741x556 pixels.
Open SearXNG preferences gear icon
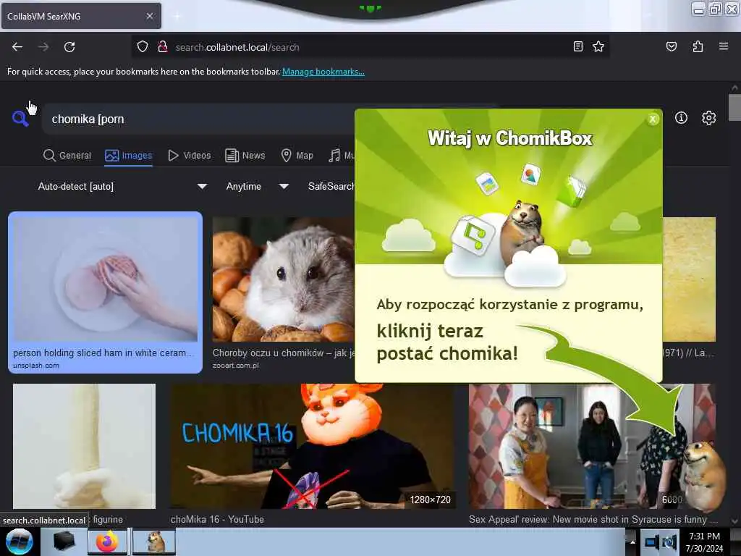point(708,118)
